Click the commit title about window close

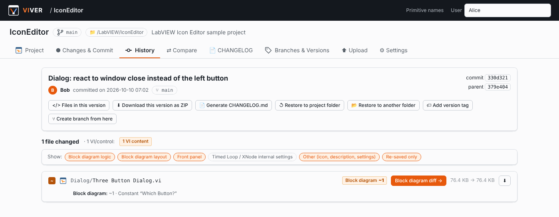138,78
